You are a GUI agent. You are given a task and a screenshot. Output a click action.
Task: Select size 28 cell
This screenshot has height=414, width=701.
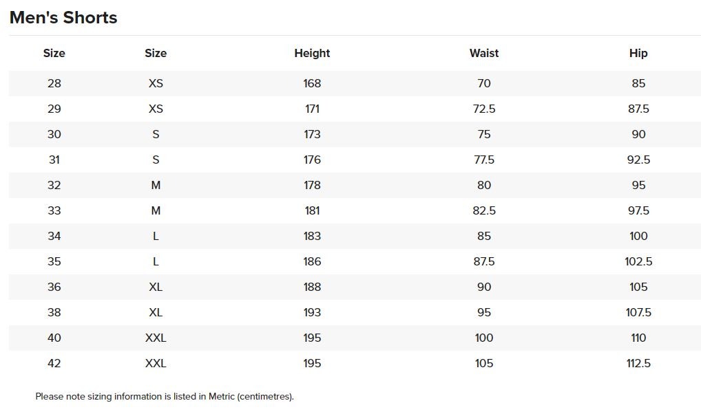[54, 83]
